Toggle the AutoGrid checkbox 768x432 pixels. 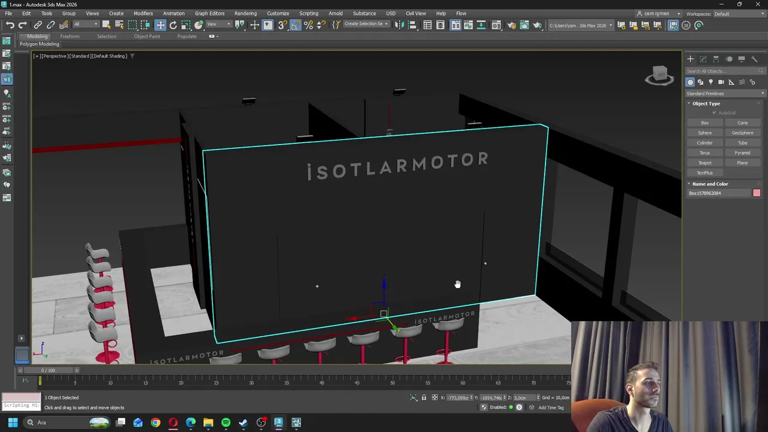point(715,113)
